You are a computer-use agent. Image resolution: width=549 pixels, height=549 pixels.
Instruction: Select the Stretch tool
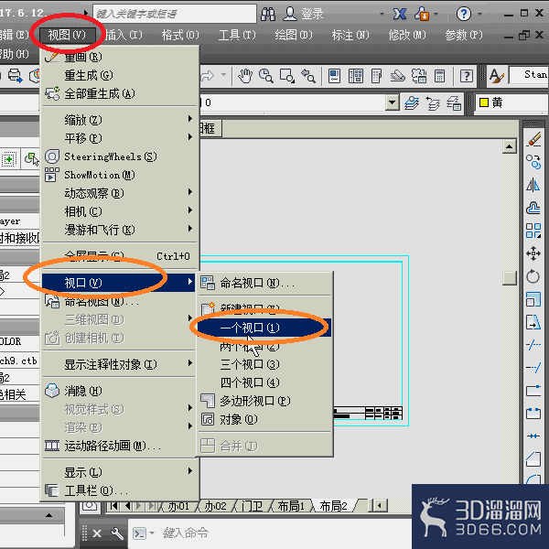(x=533, y=322)
